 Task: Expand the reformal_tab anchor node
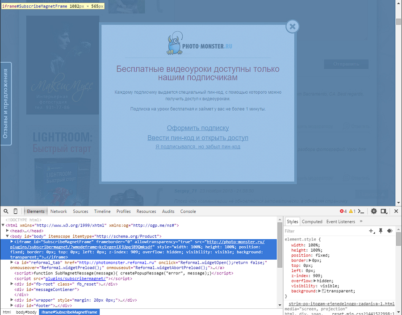click(x=12, y=262)
